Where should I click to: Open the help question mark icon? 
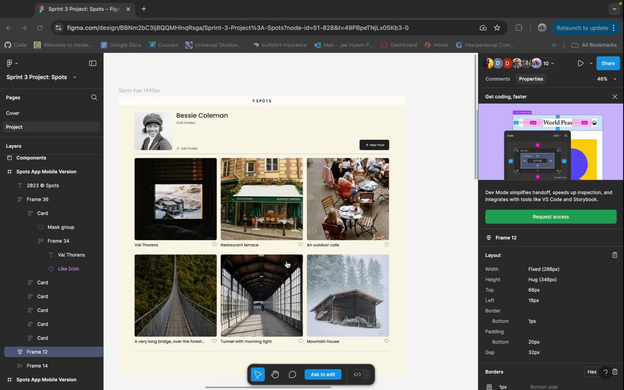pyautogui.click(x=606, y=372)
